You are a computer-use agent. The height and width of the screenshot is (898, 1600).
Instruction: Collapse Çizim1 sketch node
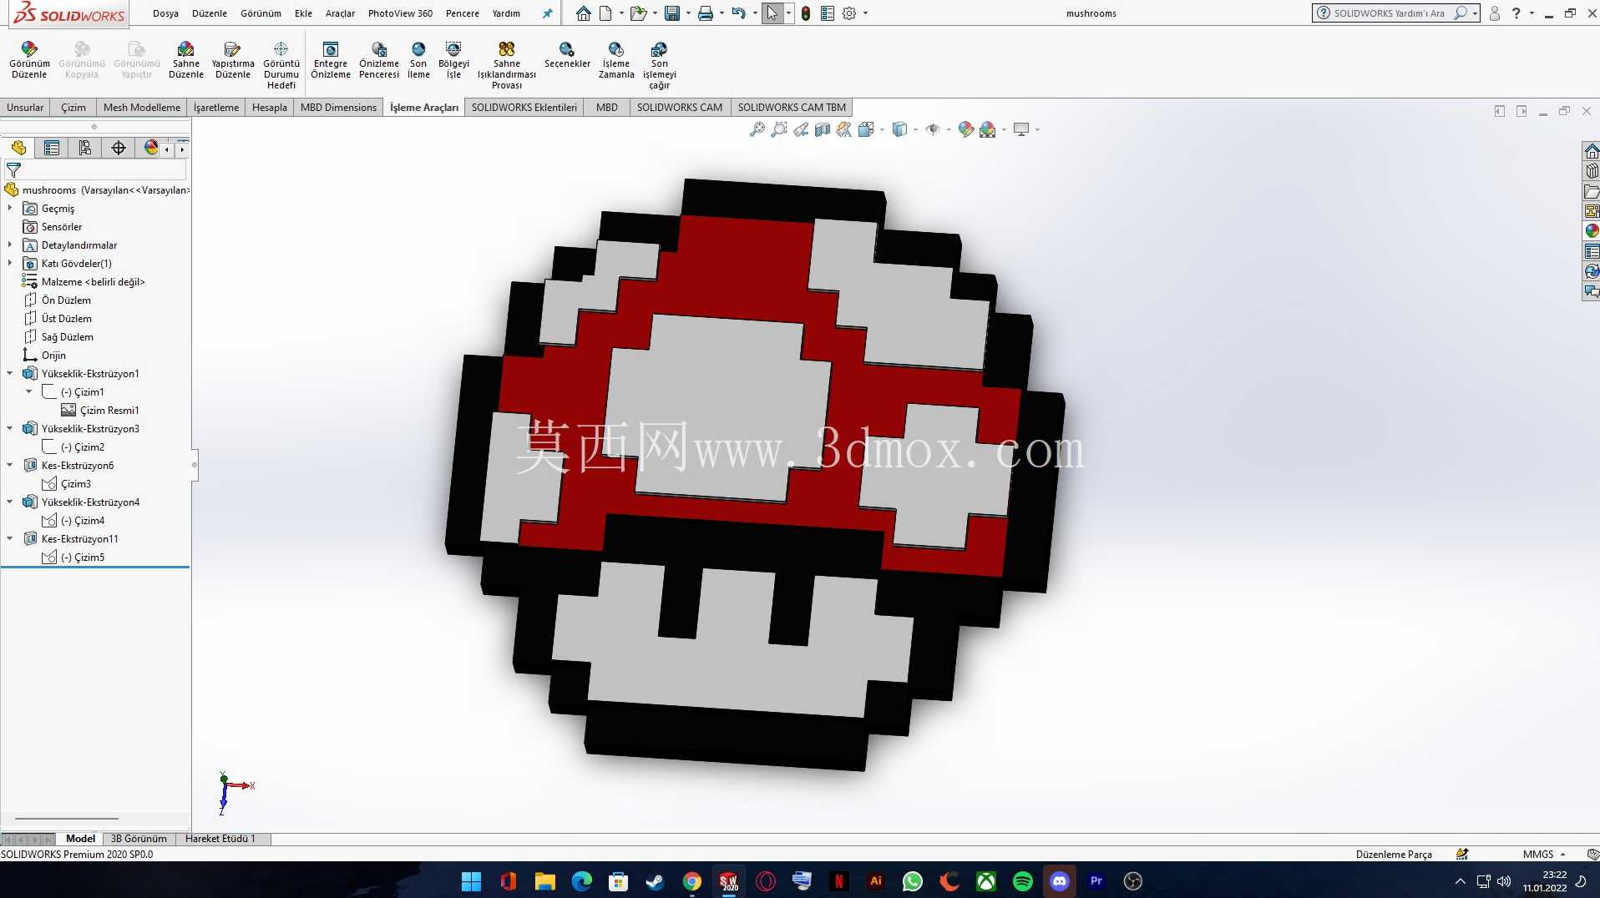29,391
